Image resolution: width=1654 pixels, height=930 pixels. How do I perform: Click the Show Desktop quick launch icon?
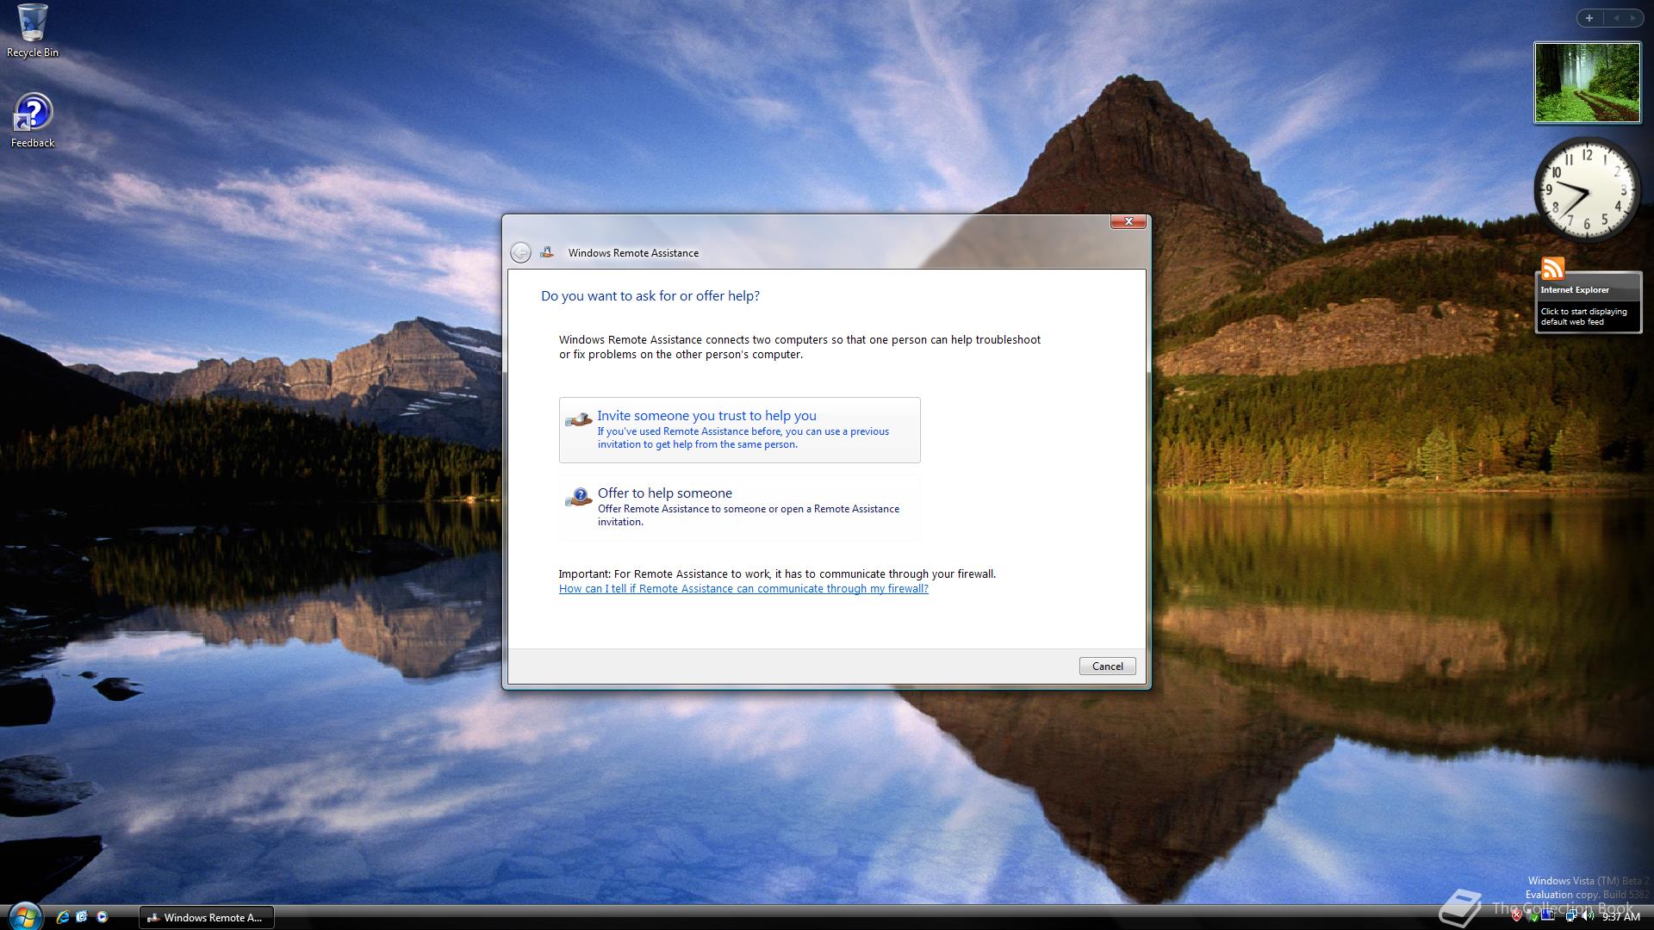click(82, 917)
